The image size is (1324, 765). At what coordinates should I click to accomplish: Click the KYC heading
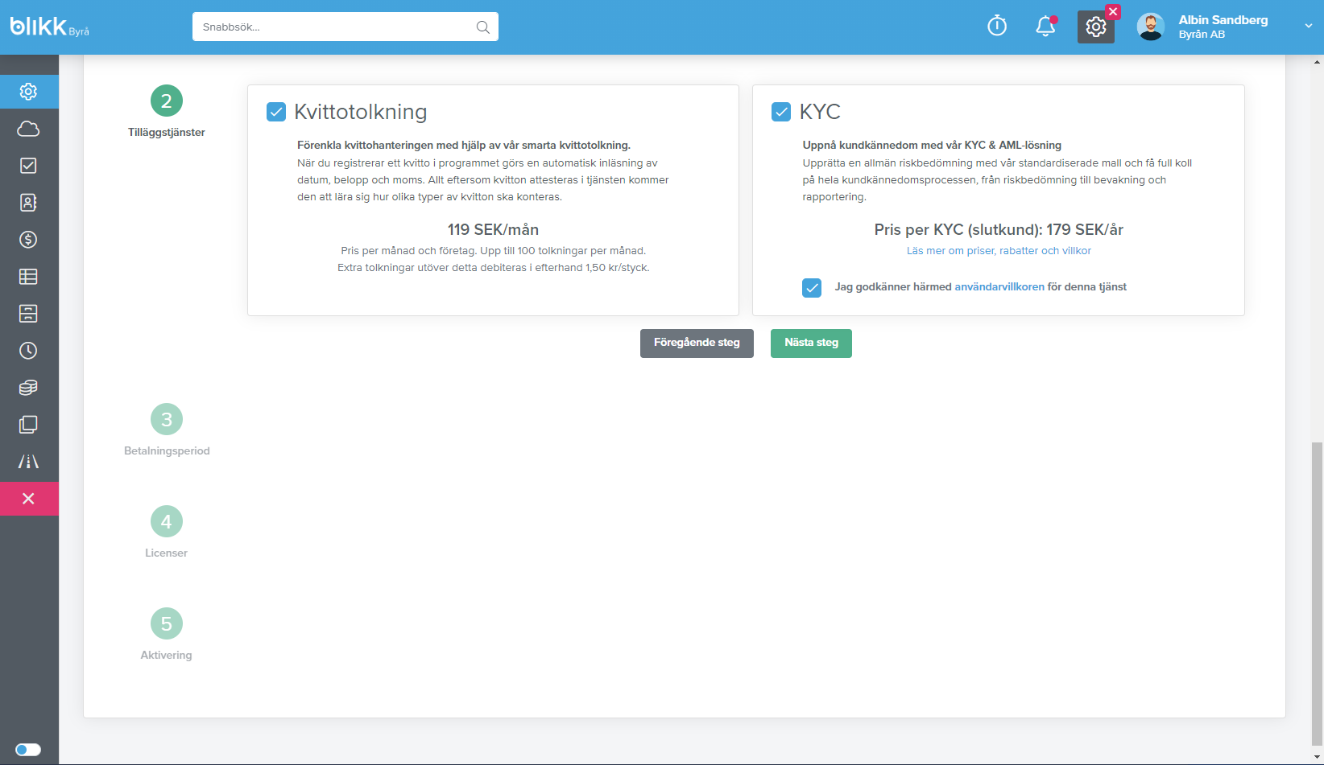820,112
